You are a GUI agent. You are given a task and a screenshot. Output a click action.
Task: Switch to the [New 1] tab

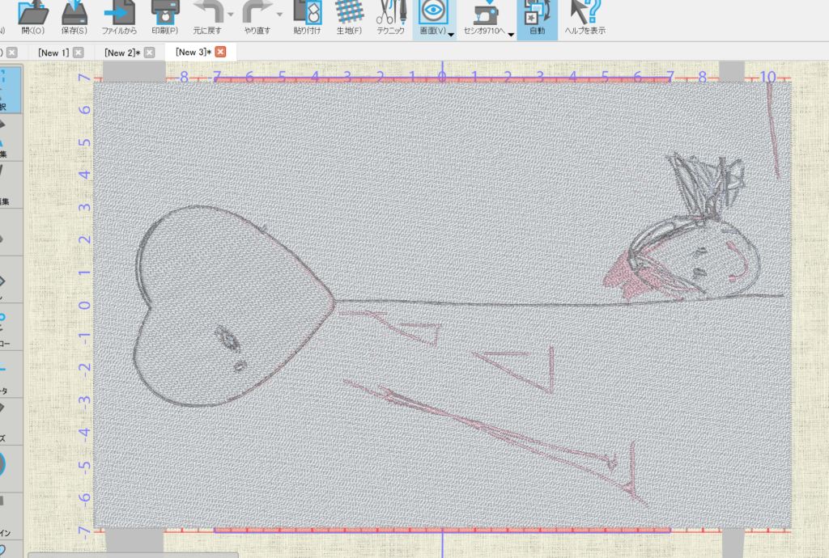click(x=53, y=53)
